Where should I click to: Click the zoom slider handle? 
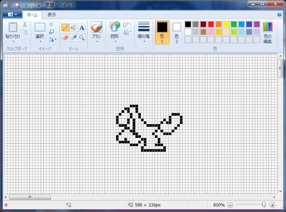(x=264, y=205)
